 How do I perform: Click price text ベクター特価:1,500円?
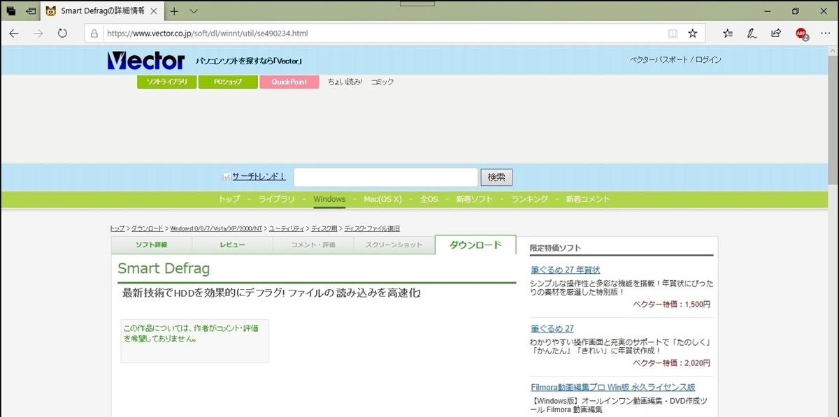[671, 305]
